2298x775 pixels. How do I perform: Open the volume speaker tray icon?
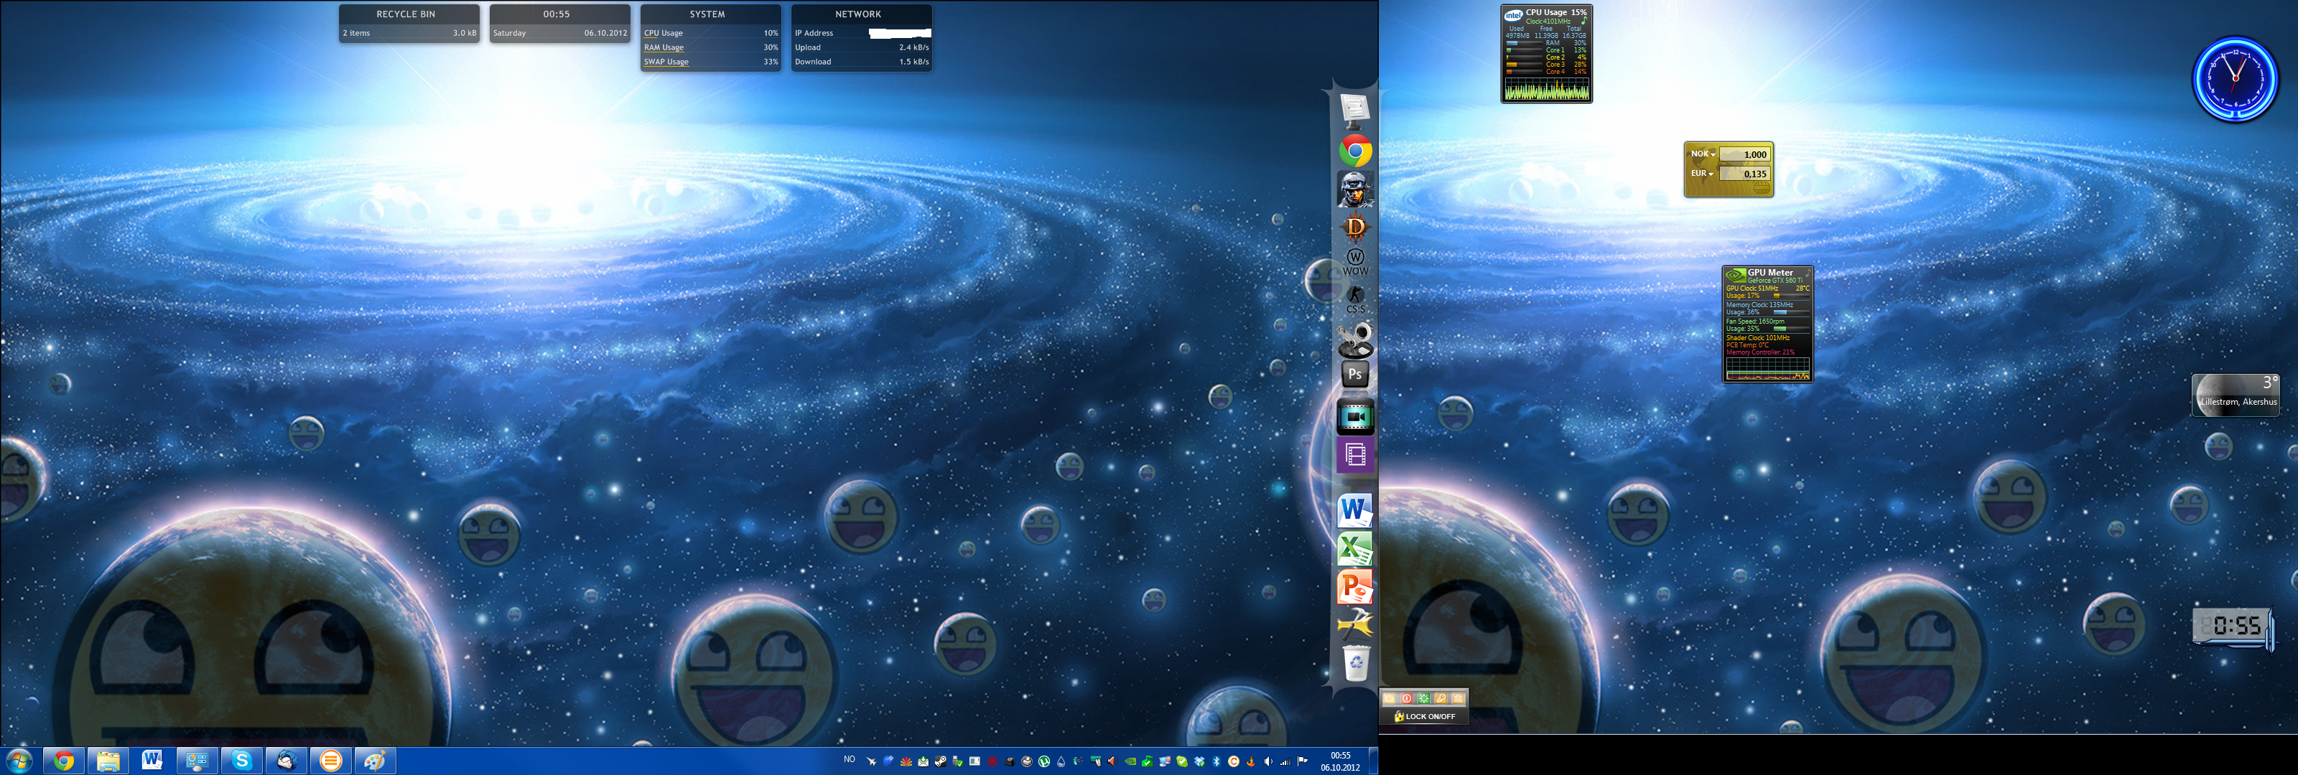click(1267, 761)
